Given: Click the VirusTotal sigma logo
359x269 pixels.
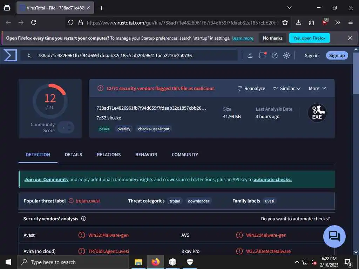Looking at the screenshot, I should [10, 55].
